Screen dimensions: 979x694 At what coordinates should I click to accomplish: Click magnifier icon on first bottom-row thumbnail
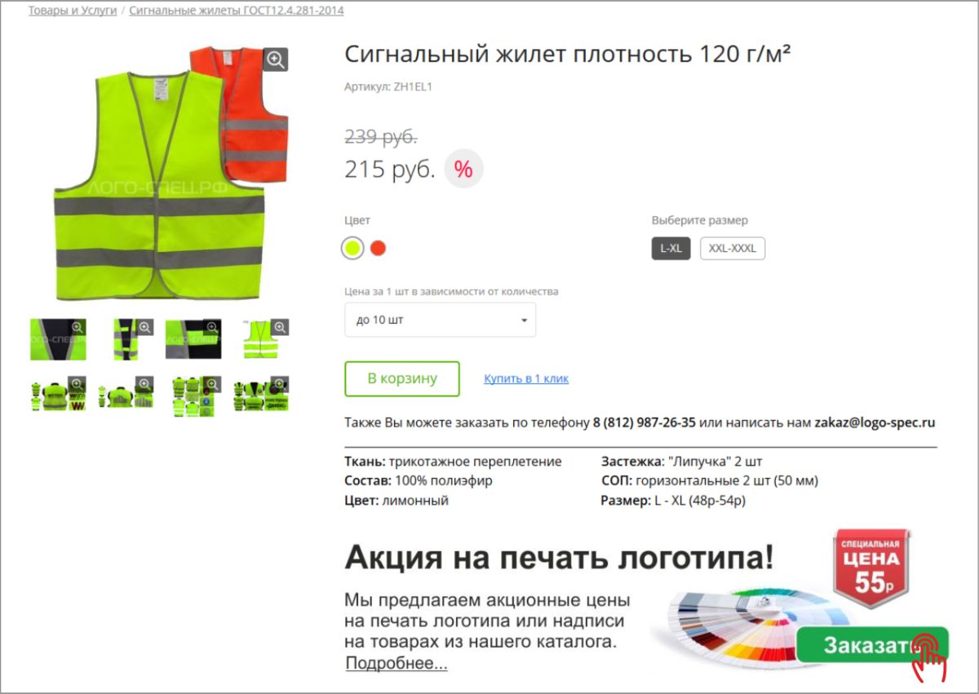tap(78, 383)
